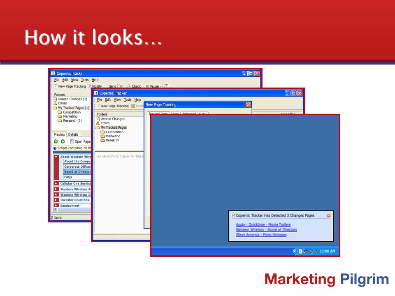Screen dimensions: 395x296
Task: Click Send button in back window toolbar
Action: coord(111,86)
